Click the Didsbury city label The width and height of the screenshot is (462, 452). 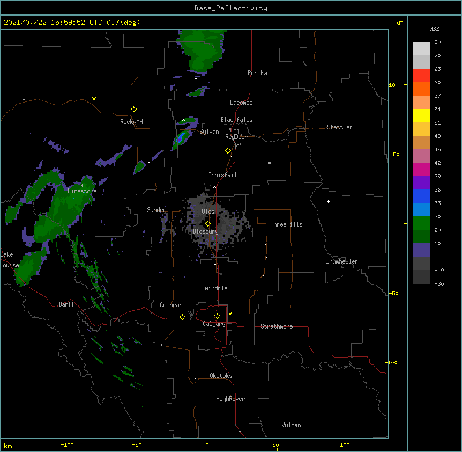206,231
